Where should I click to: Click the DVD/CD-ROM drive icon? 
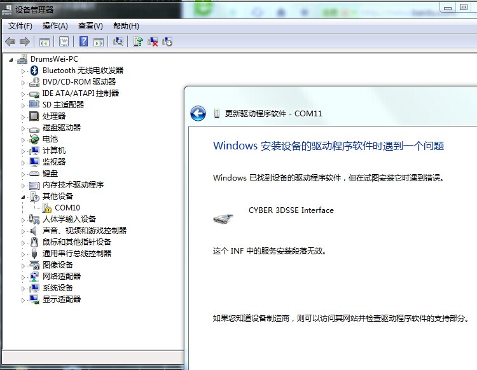34,82
